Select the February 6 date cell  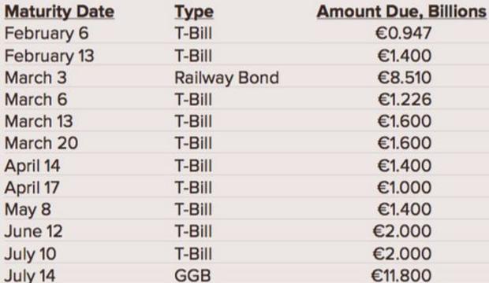47,34
